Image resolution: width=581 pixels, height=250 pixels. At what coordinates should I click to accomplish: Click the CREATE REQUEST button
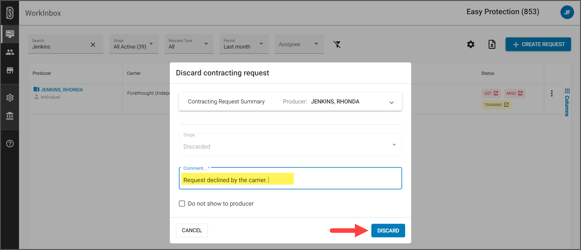coord(538,44)
